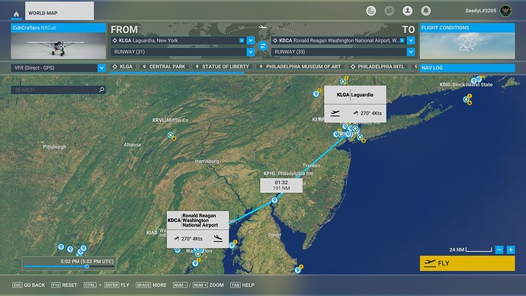Open the FLIGHT CONDITIONS weather panel
526x296 pixels.
[467, 41]
